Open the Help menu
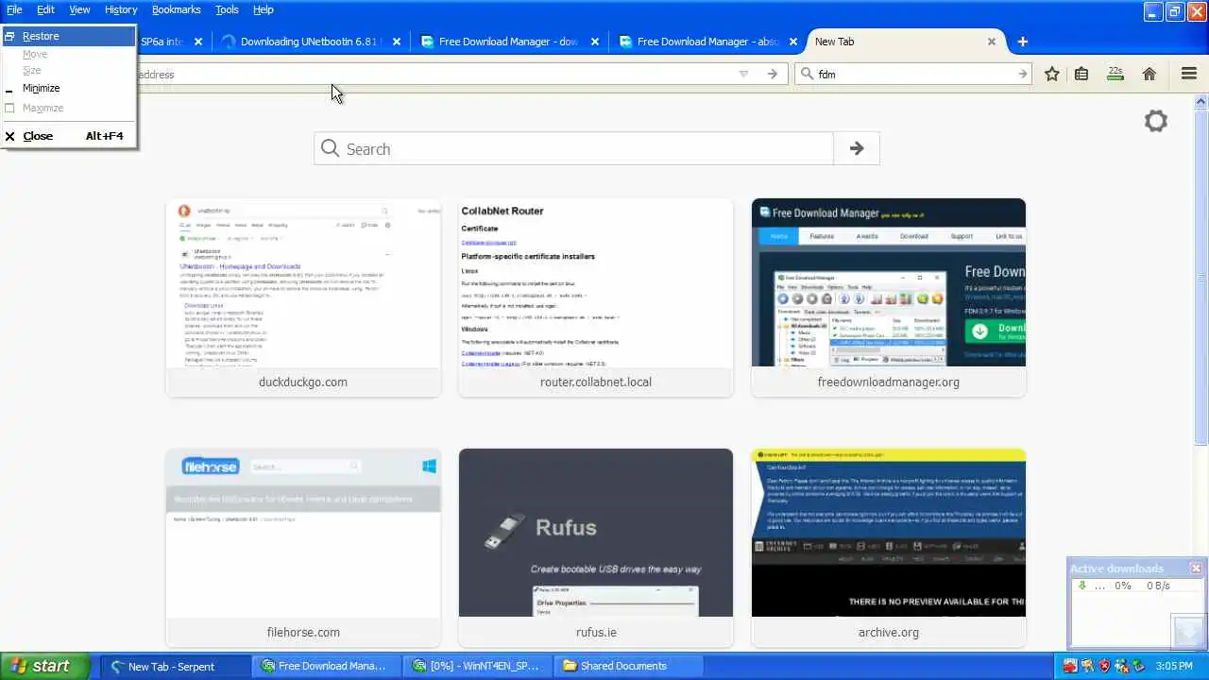This screenshot has height=680, width=1209. tap(264, 9)
